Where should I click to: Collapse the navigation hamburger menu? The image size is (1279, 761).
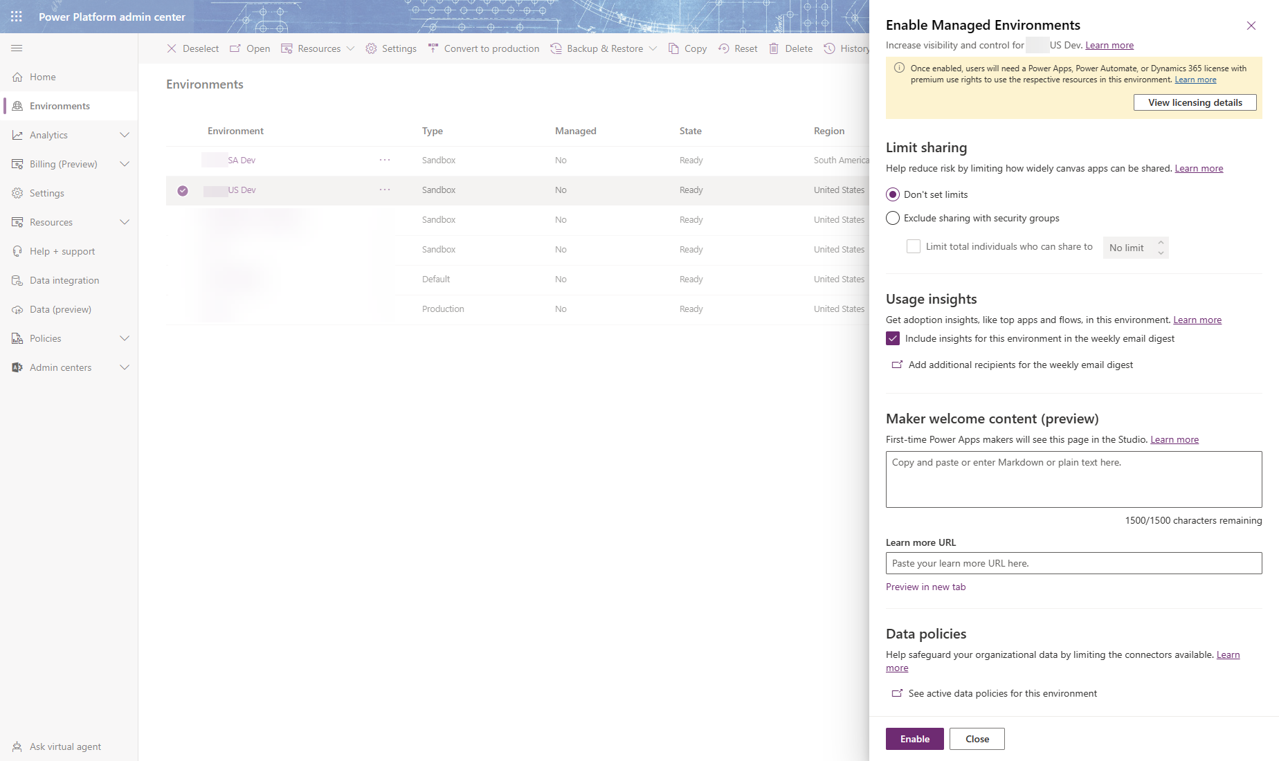point(17,48)
